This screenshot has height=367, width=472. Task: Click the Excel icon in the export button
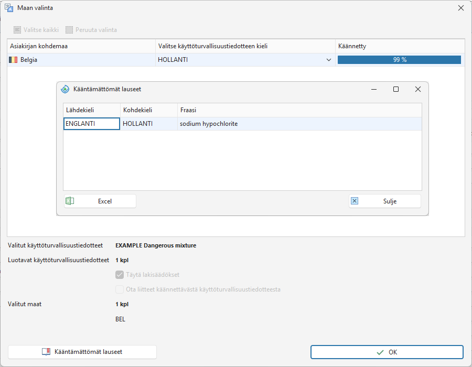tap(70, 201)
